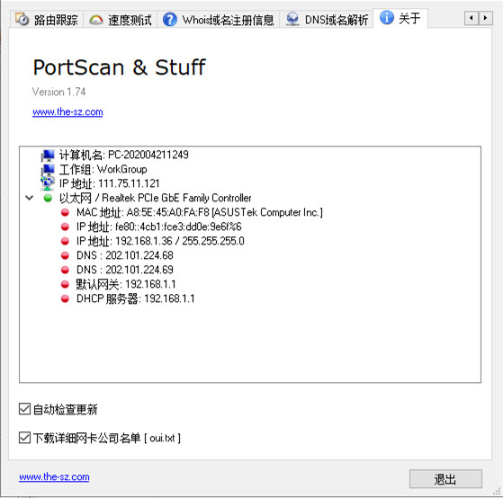This screenshot has height=498, width=503.
Task: Select MAC 地址 A8:5E:45:A0:FA:F8 row
Action: (200, 212)
